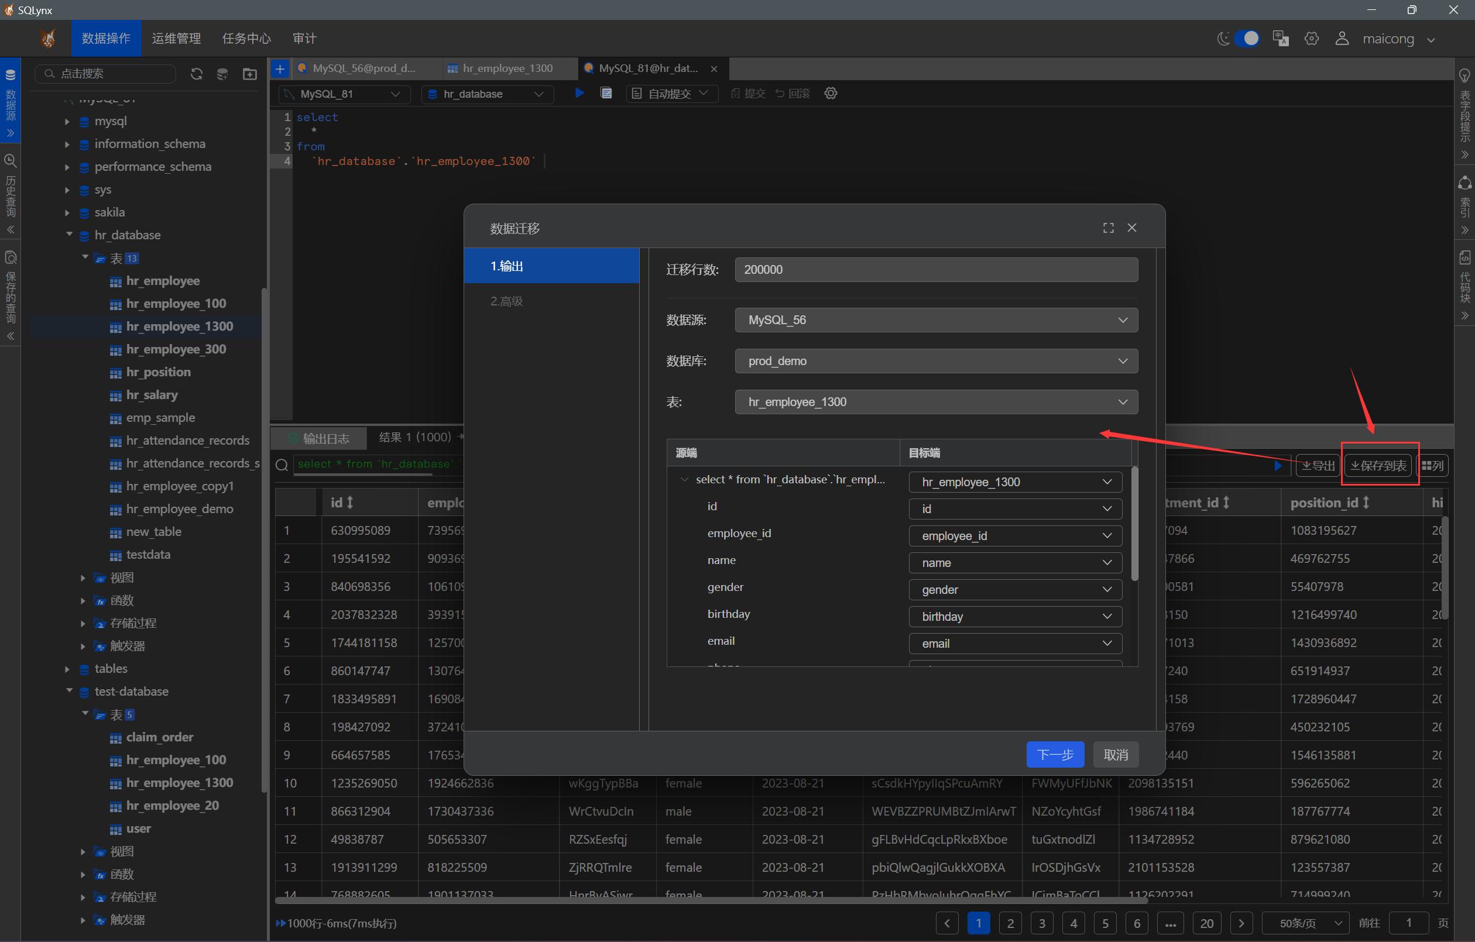Open the 数据源 MySQL_56 dropdown
This screenshot has width=1475, height=942.
tap(936, 319)
